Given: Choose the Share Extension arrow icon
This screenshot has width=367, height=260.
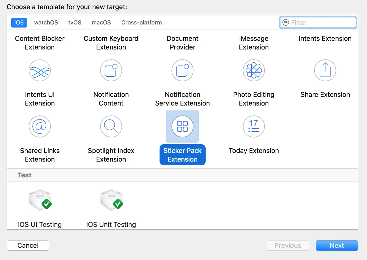Looking at the screenshot, I should tap(325, 71).
